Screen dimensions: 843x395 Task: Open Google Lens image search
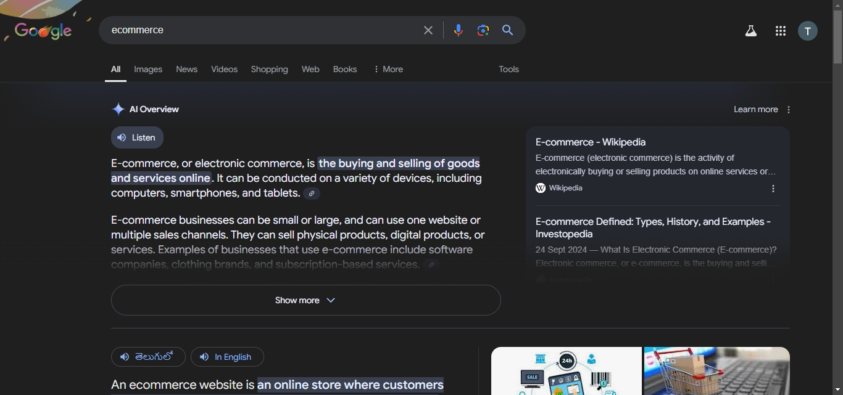483,30
